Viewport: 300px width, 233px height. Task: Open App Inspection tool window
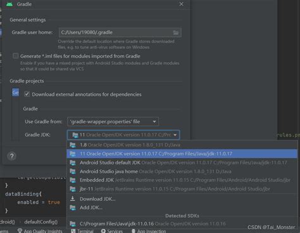[149, 231]
